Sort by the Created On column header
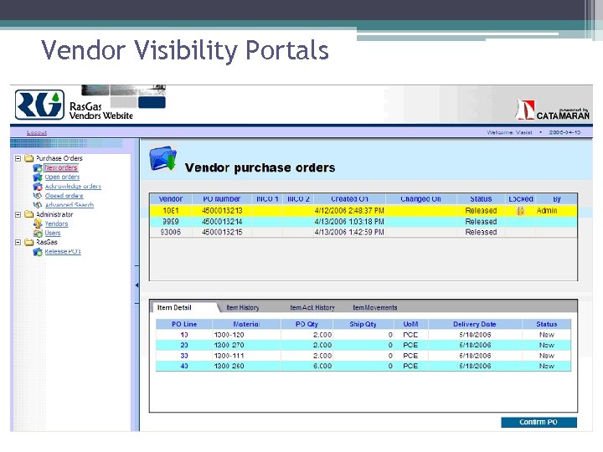 [x=349, y=199]
